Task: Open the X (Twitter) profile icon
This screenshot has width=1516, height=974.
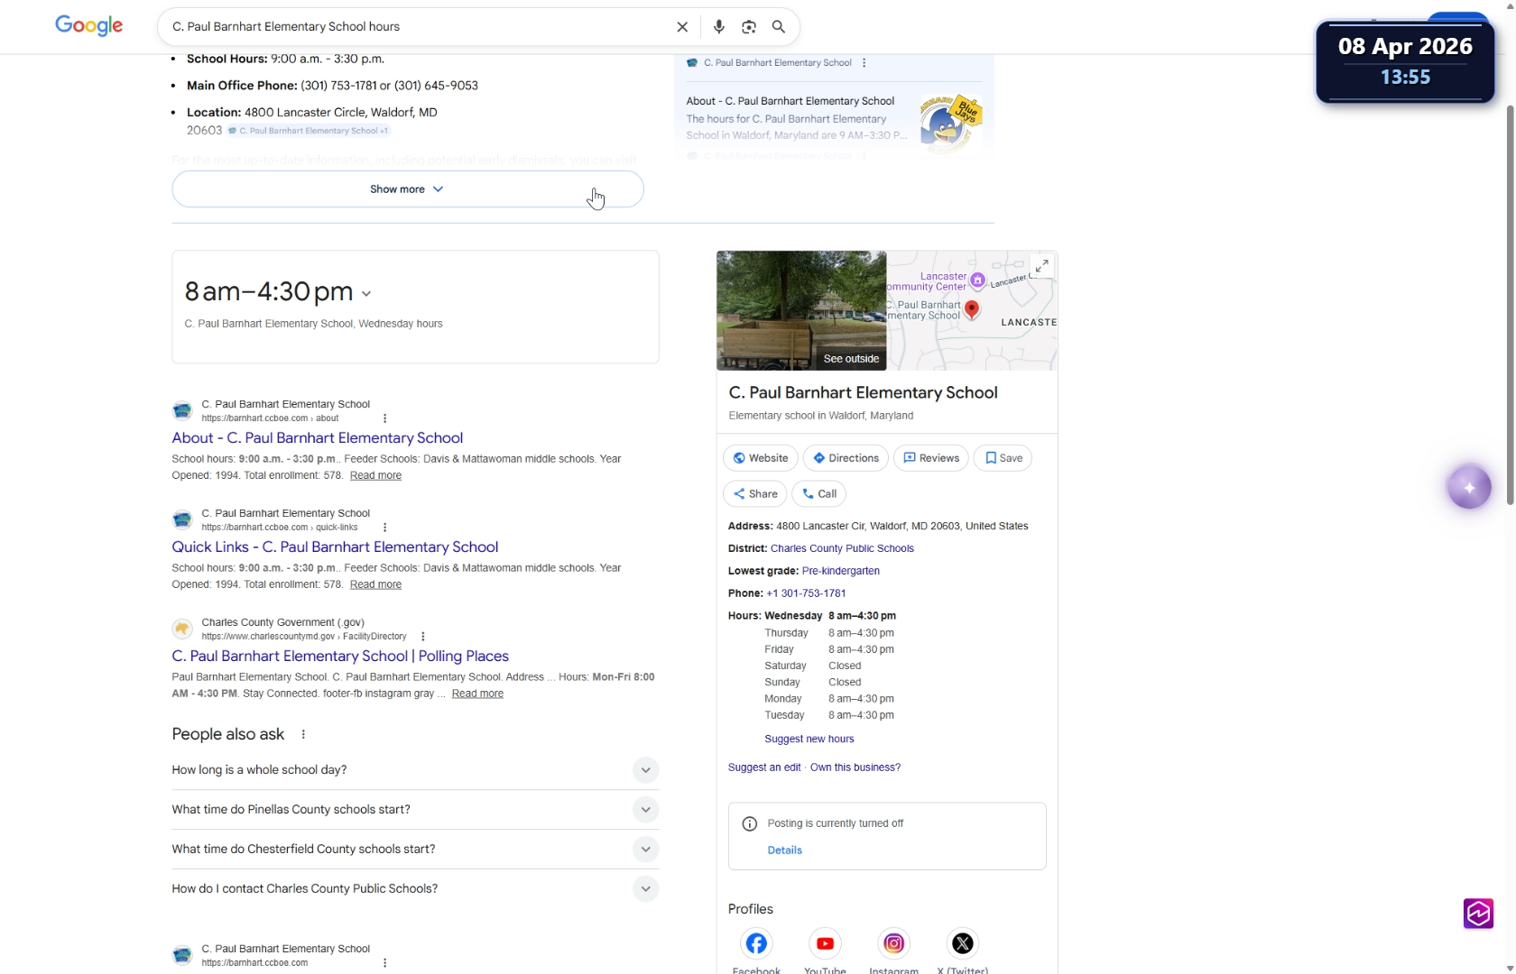Action: coord(963,943)
